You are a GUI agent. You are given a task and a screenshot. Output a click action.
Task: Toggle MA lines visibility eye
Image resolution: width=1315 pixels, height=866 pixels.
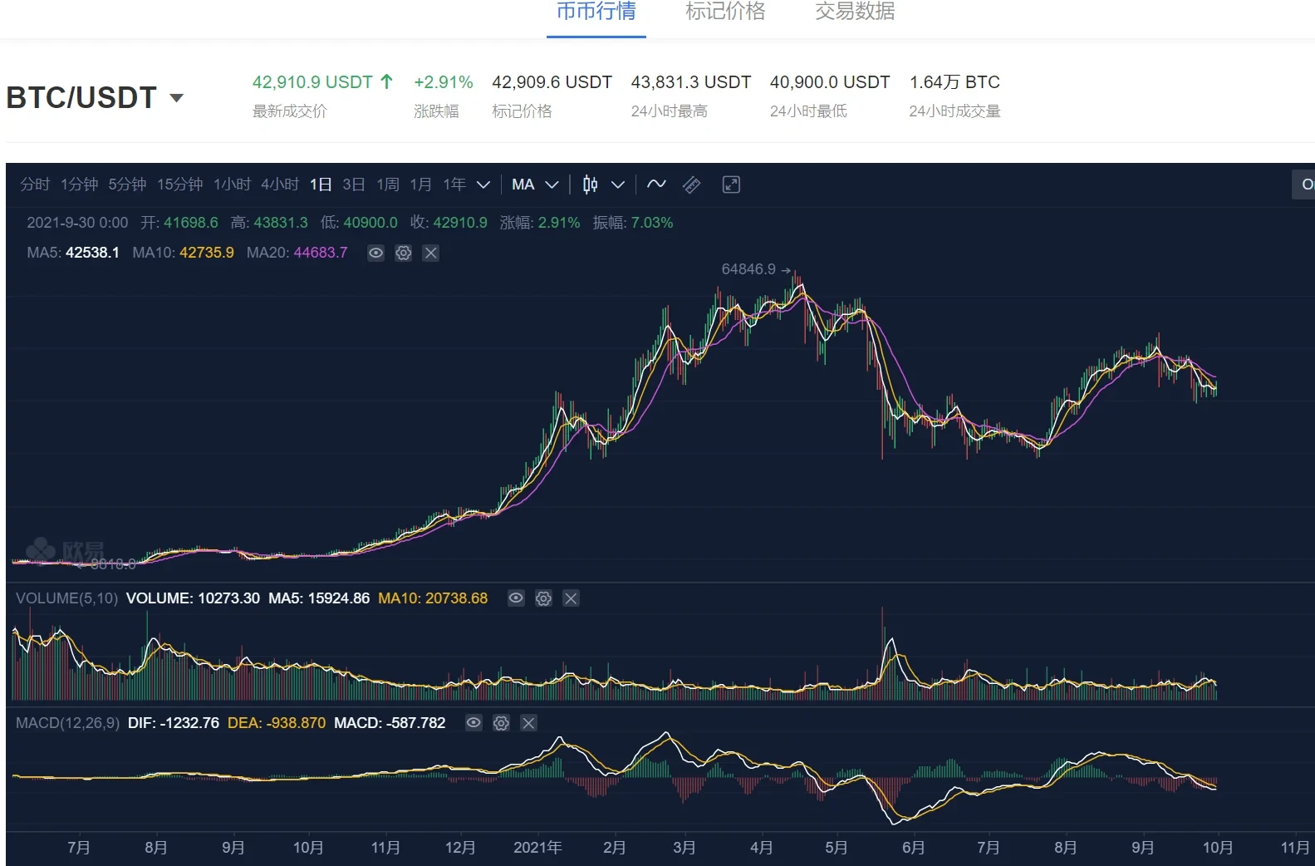[375, 253]
